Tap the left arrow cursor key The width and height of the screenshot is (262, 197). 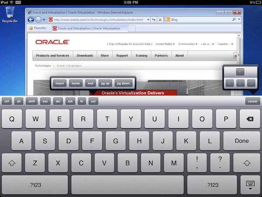[x=230, y=84]
